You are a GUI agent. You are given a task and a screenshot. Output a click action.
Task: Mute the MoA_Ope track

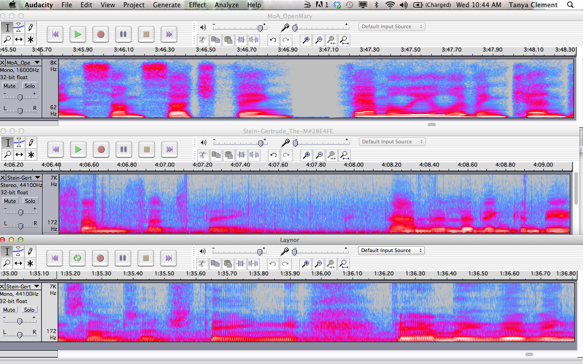(10, 86)
